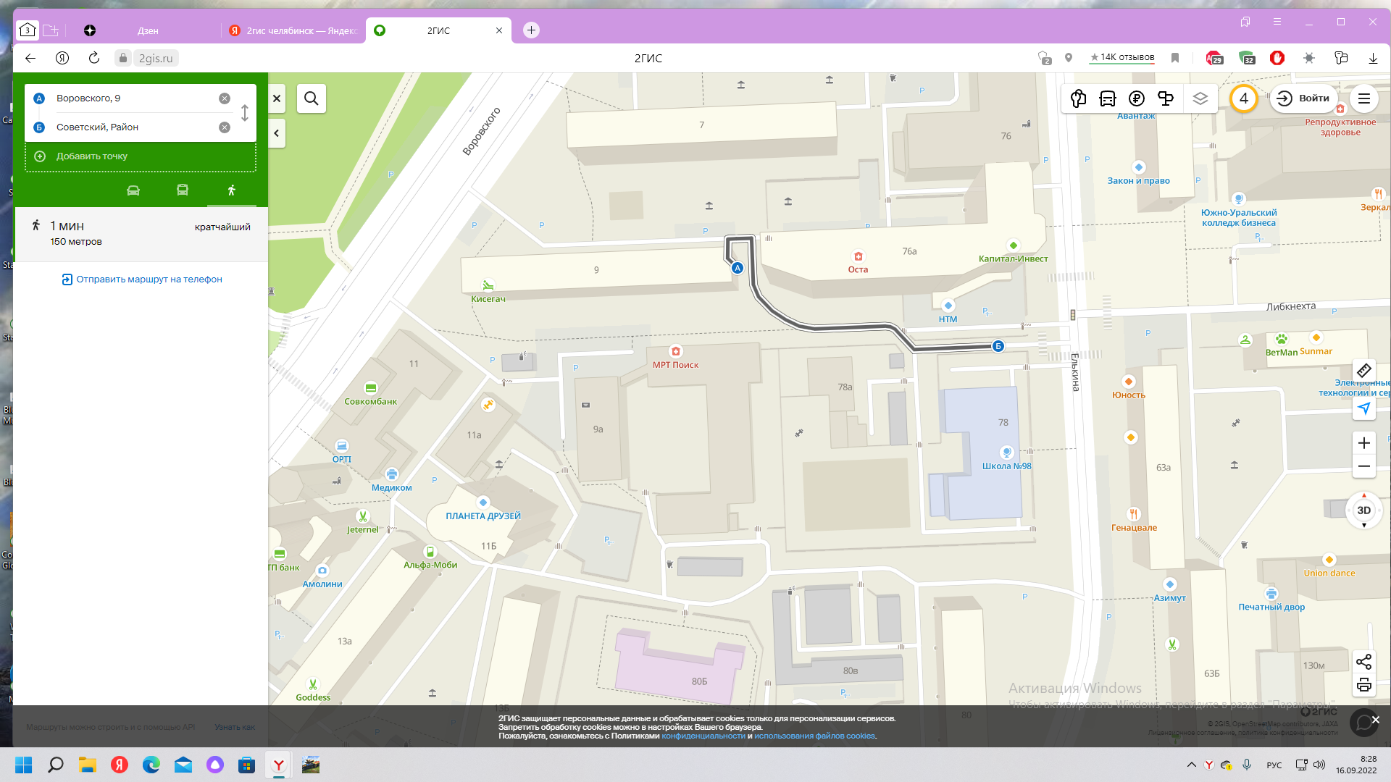This screenshot has width=1391, height=782.
Task: Open browser tab groups counter 3
Action: (27, 30)
